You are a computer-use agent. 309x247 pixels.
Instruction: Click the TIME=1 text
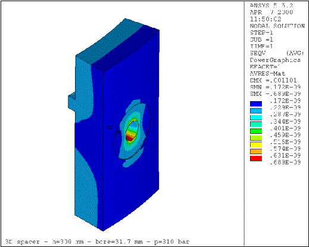pos(261,46)
